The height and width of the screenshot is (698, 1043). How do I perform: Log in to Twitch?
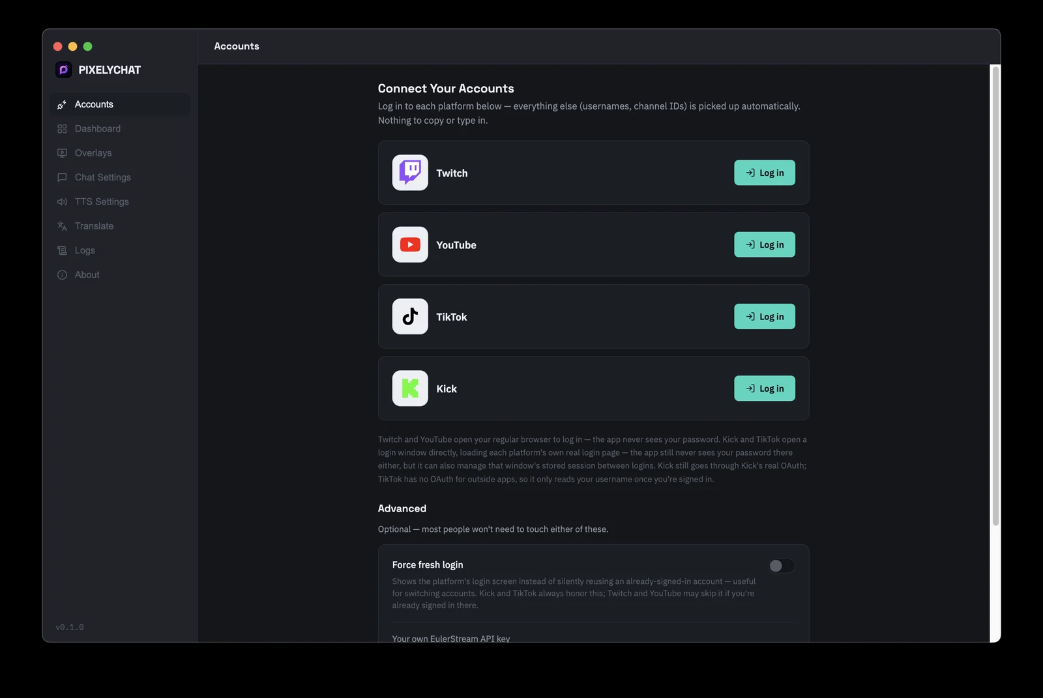click(x=765, y=173)
